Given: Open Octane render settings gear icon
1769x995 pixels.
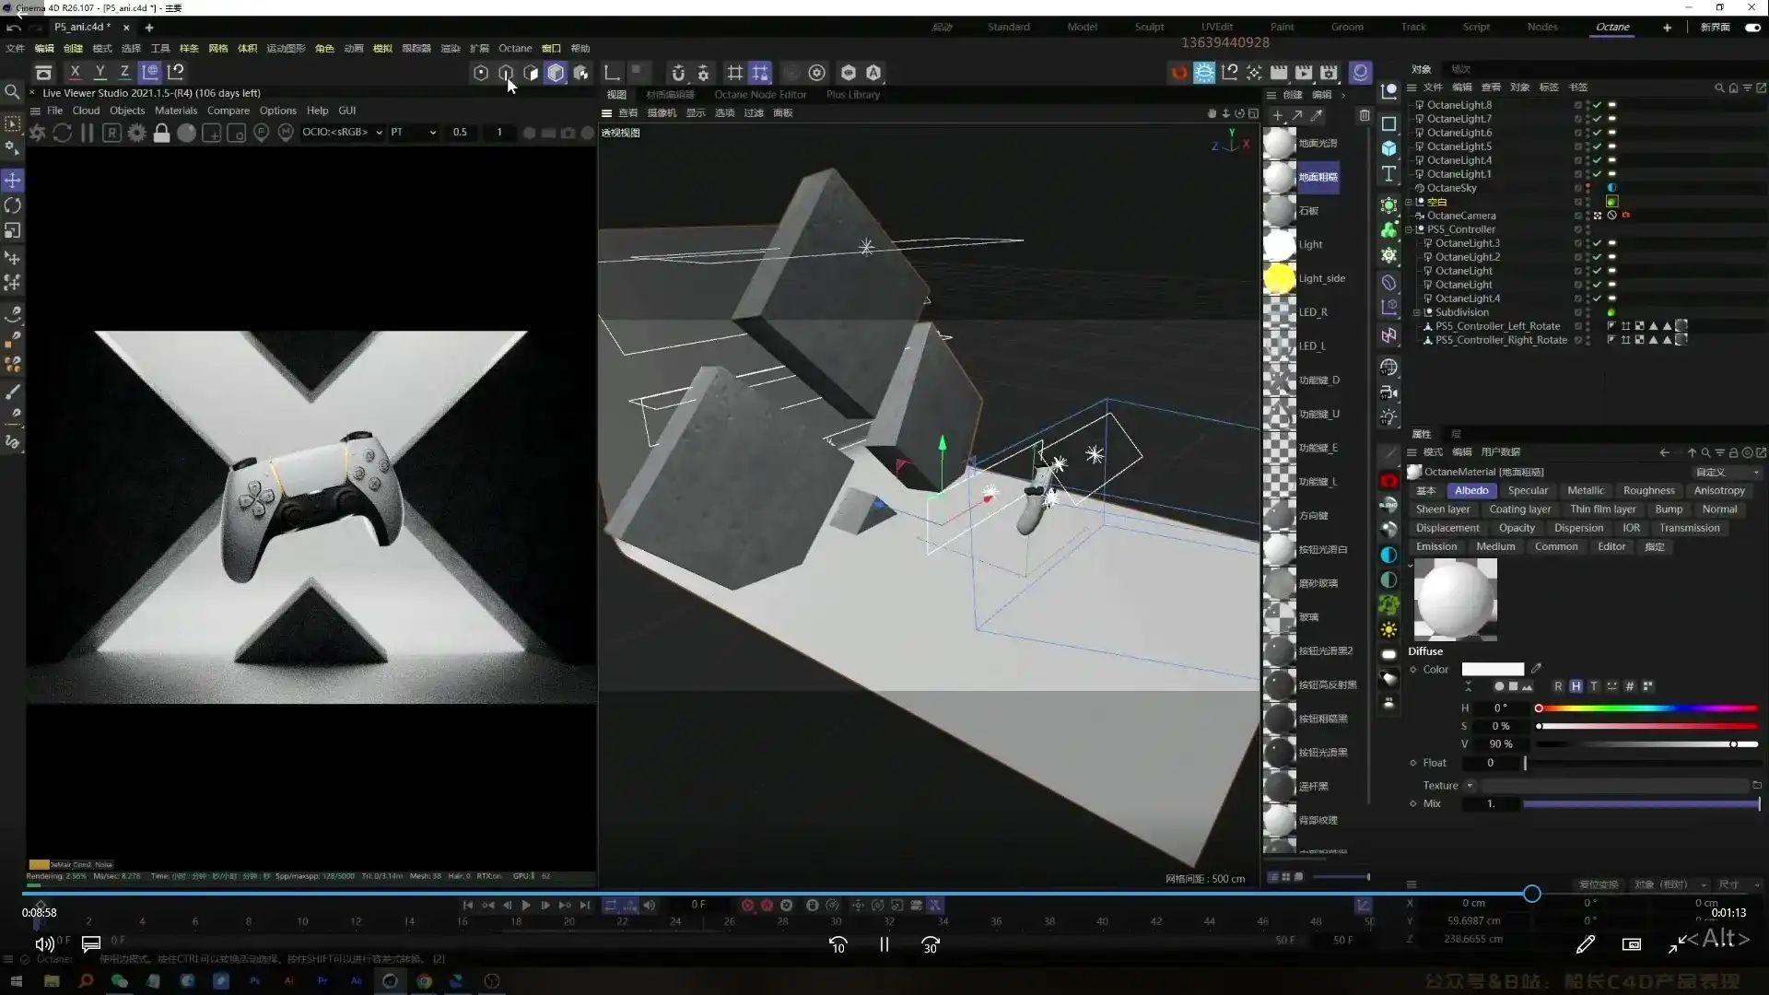Looking at the screenshot, I should click(136, 133).
